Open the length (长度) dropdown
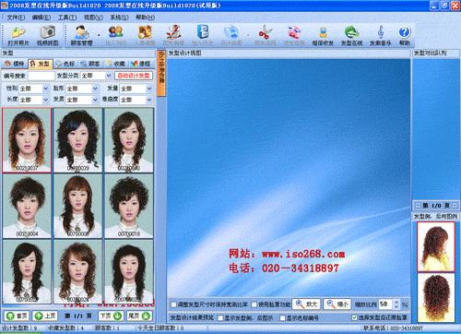Screen dimensions: 461x334 pos(46,100)
